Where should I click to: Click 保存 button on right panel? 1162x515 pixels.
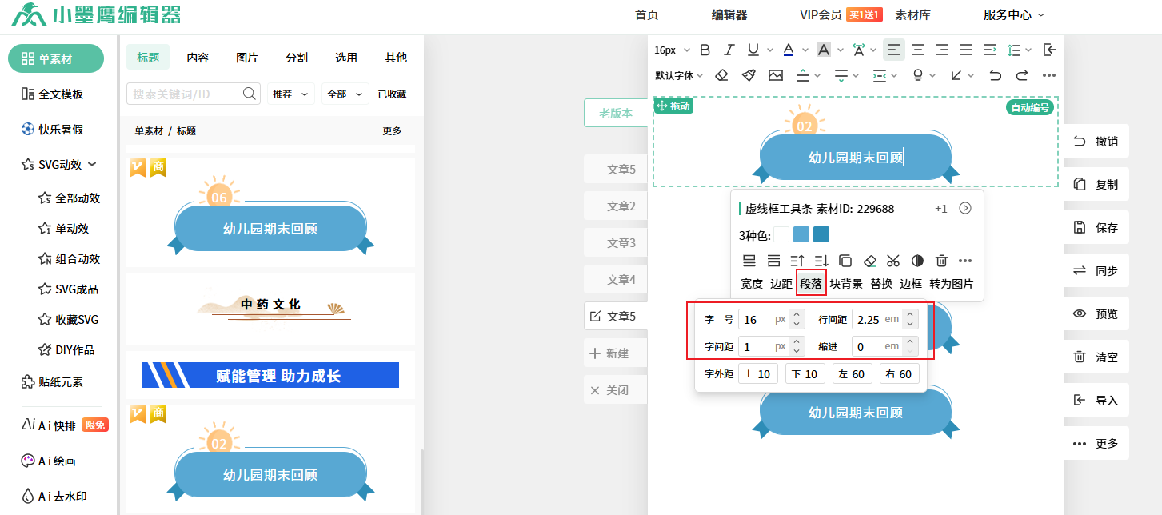1096,227
